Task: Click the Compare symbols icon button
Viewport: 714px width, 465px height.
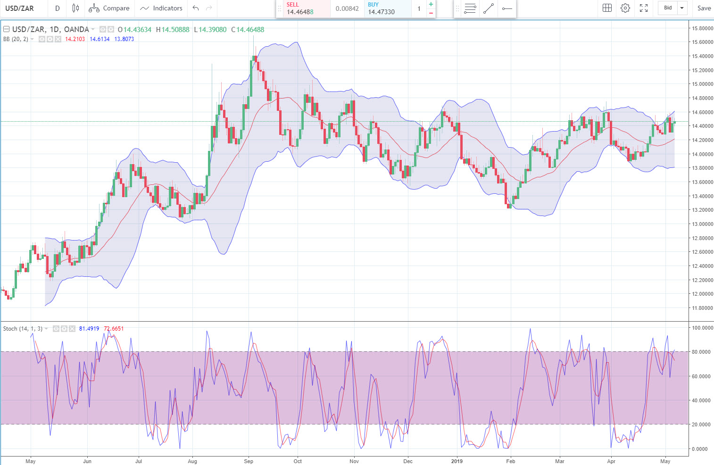Action: tap(94, 8)
